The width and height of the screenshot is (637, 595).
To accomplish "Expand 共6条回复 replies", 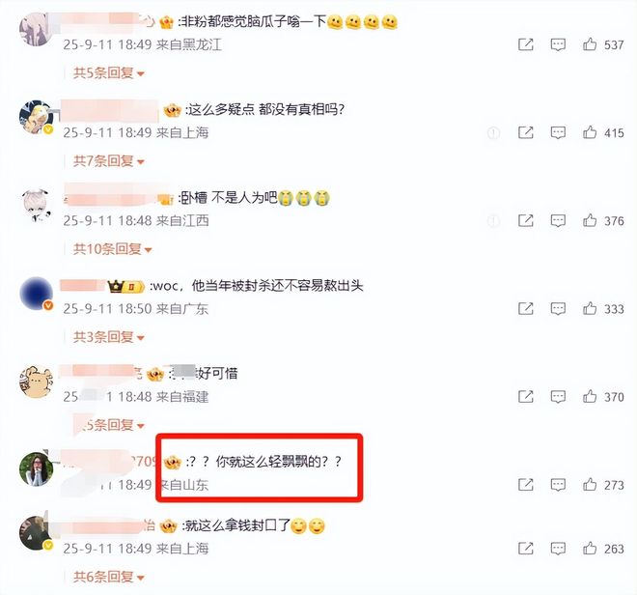I will (x=109, y=577).
